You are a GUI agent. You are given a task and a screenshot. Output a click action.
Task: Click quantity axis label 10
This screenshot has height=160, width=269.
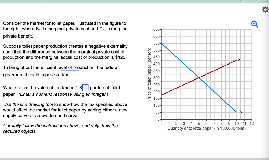click(236, 124)
